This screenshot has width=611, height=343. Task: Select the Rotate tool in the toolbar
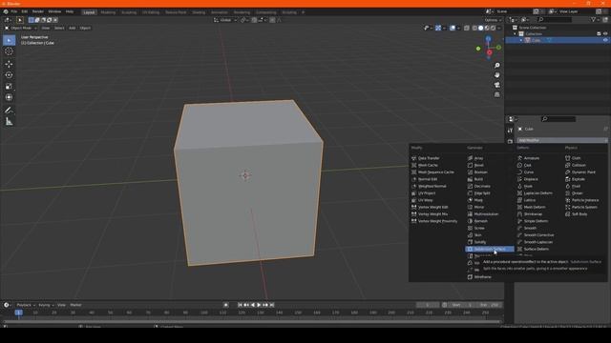9,75
